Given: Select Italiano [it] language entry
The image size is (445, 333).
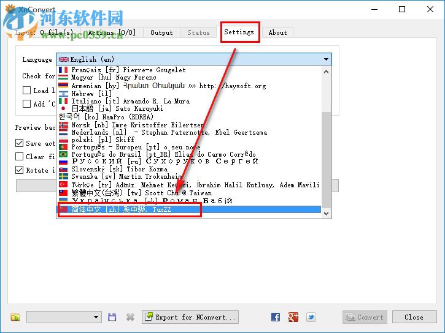Looking at the screenshot, I should (x=188, y=101).
